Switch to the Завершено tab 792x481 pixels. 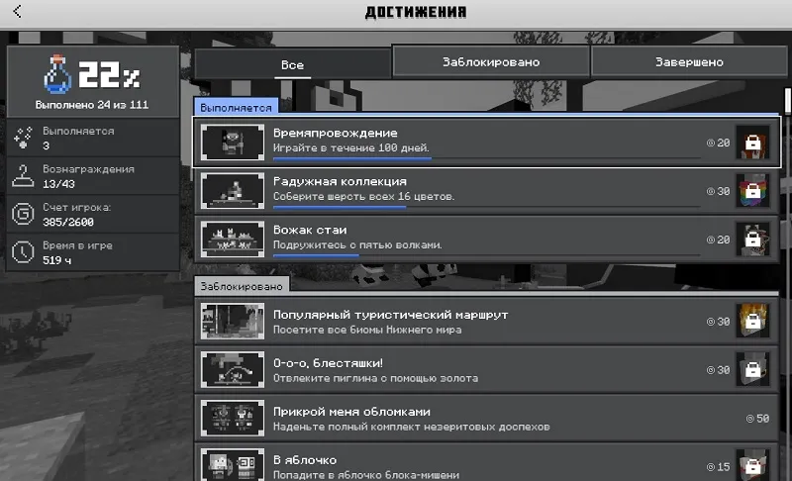pyautogui.click(x=688, y=61)
